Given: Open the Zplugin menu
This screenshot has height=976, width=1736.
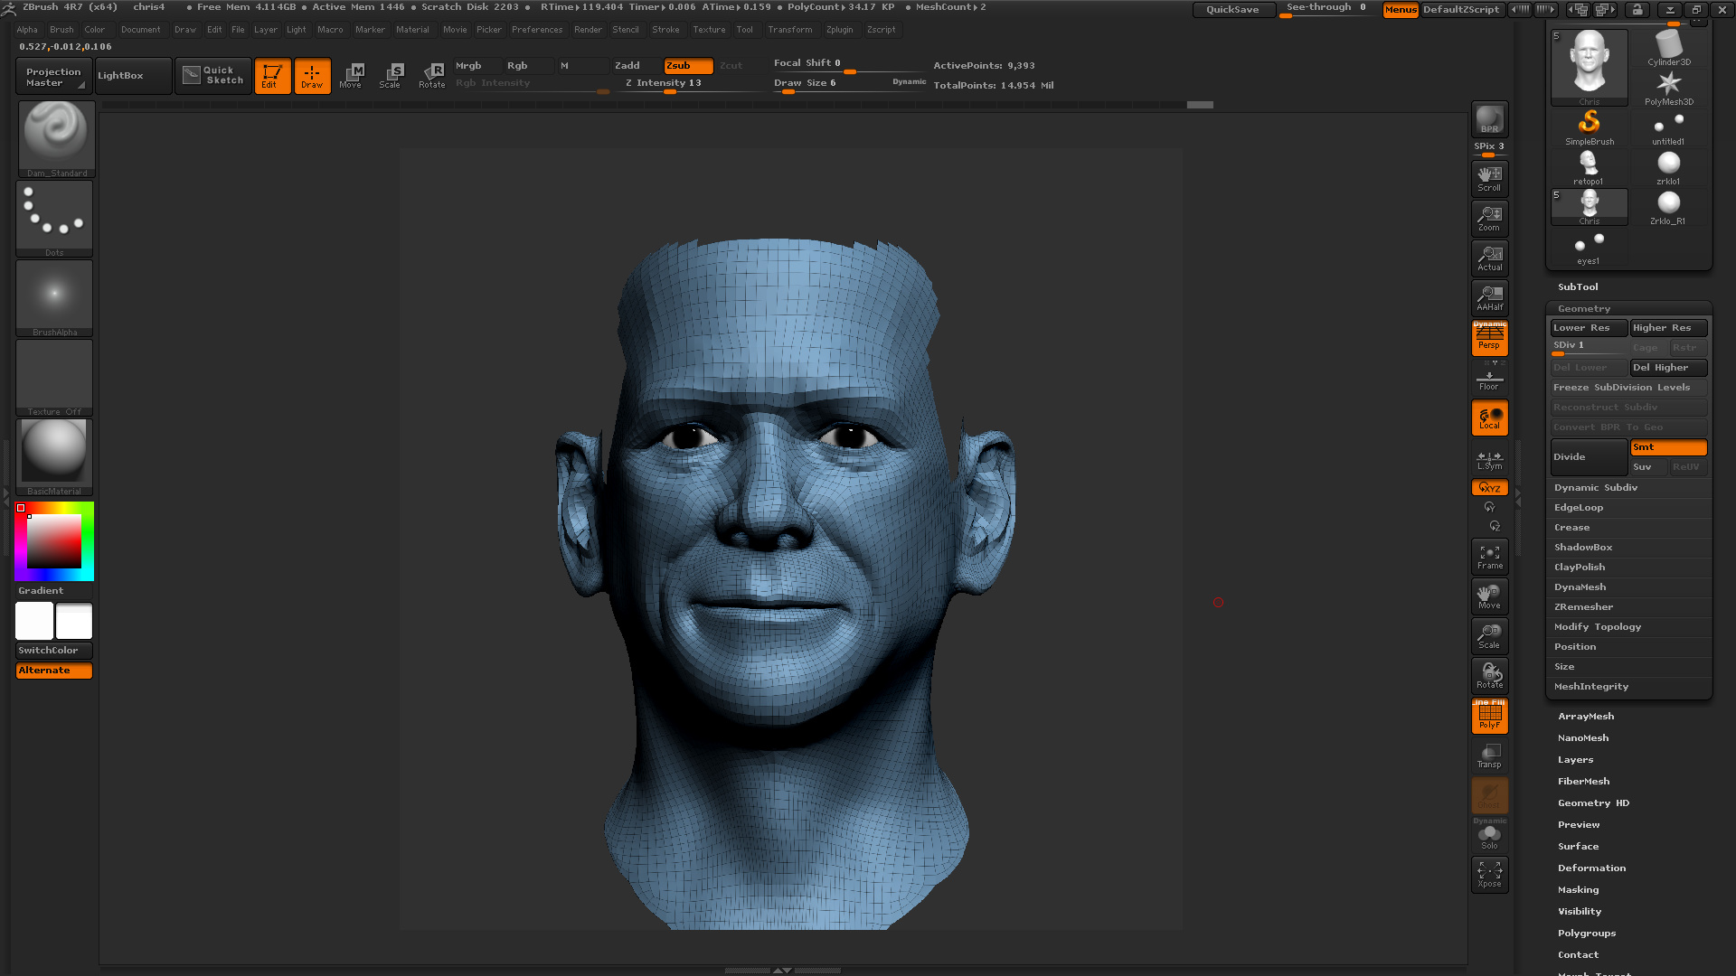Looking at the screenshot, I should point(839,30).
